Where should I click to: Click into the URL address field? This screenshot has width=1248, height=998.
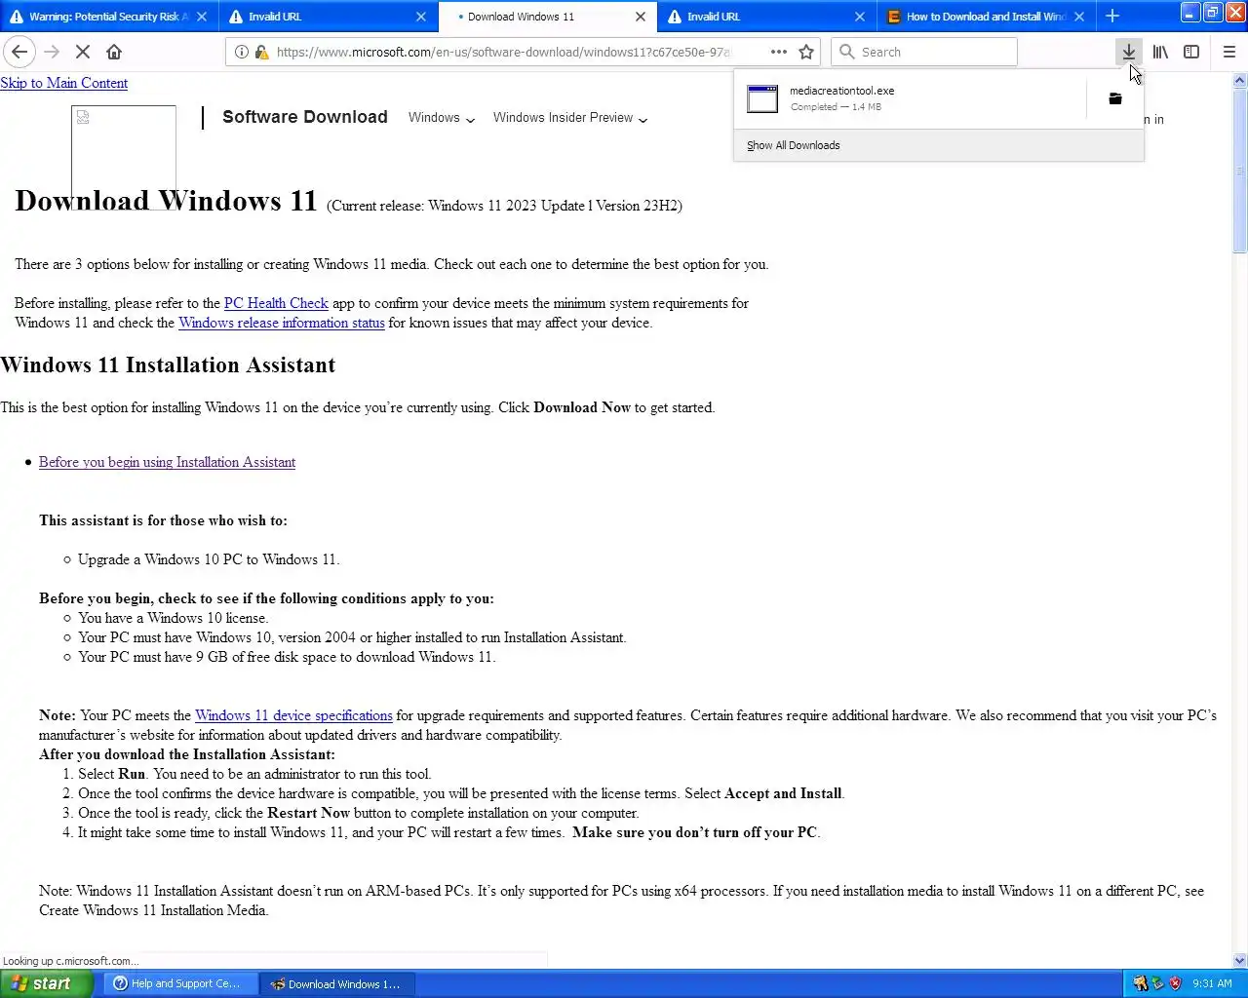coord(502,52)
